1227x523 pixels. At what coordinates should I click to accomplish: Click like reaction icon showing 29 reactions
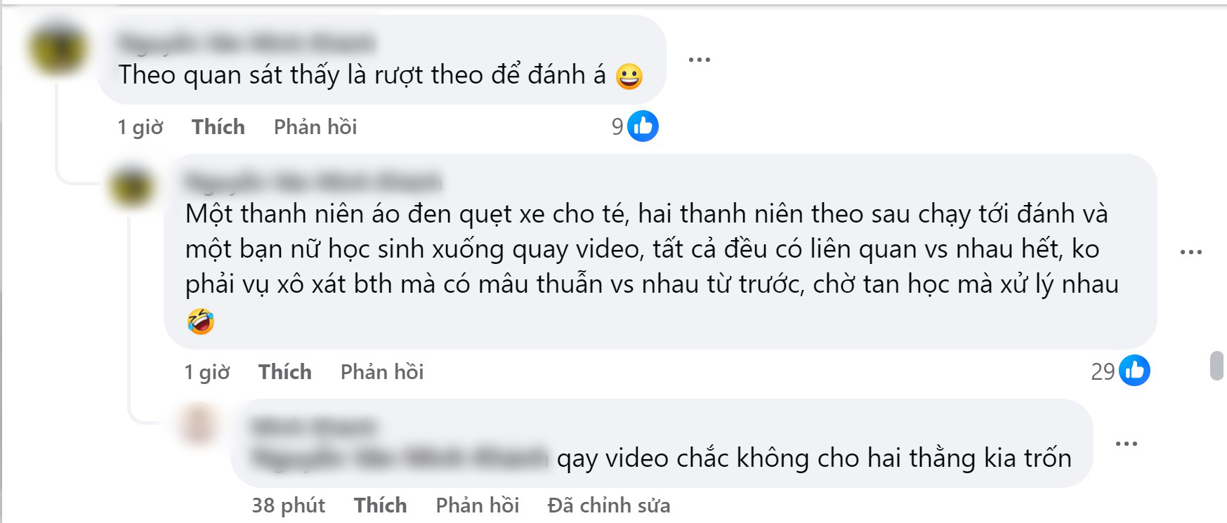click(x=1134, y=371)
